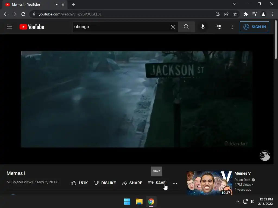The height and width of the screenshot is (208, 278).
Task: Show hidden system tray icons
Action: pos(238,201)
